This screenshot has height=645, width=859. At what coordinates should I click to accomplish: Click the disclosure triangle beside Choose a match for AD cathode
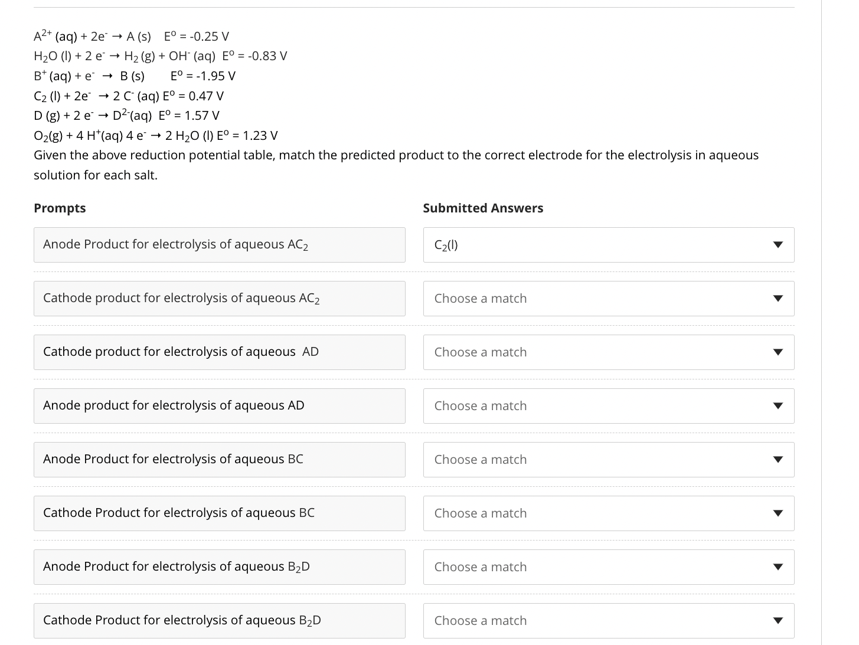[x=779, y=352]
